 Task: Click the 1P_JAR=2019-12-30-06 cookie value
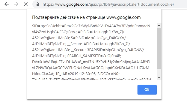[x=76, y=74]
